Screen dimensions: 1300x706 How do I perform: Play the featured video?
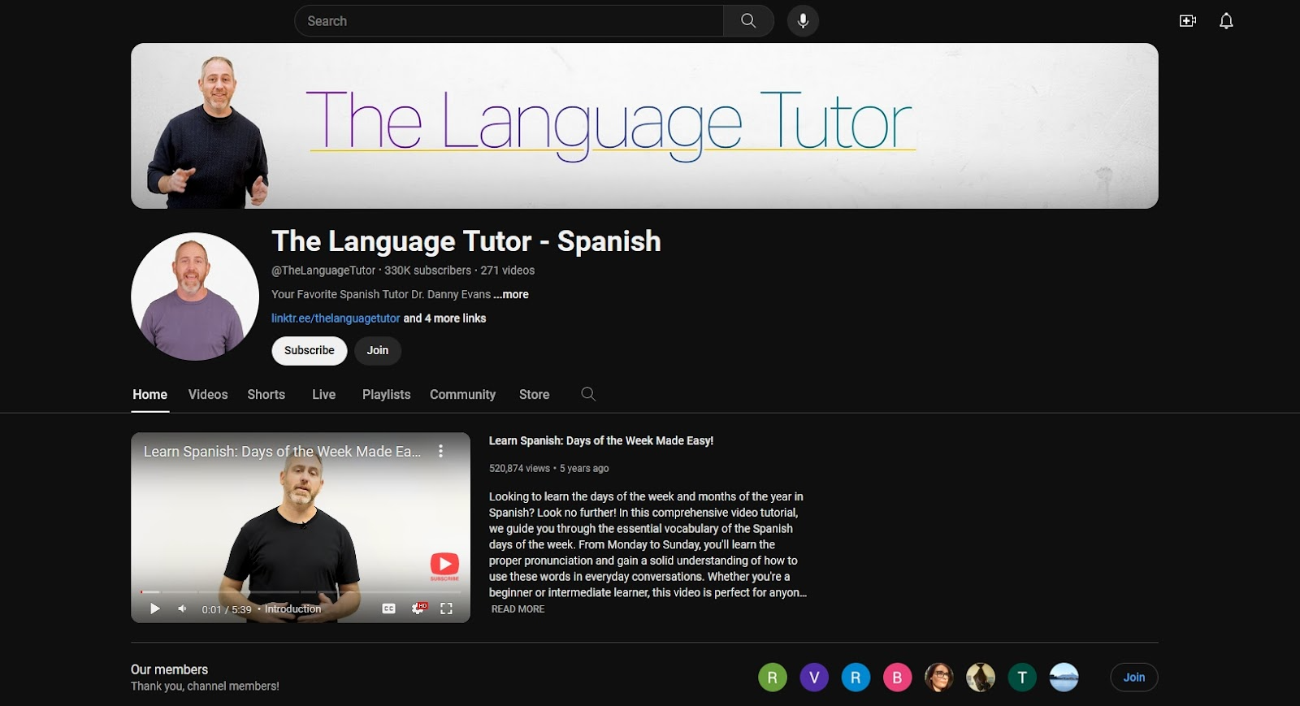(154, 609)
